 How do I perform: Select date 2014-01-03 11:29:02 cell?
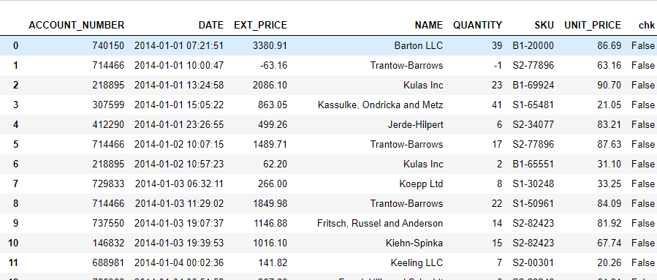179,203
